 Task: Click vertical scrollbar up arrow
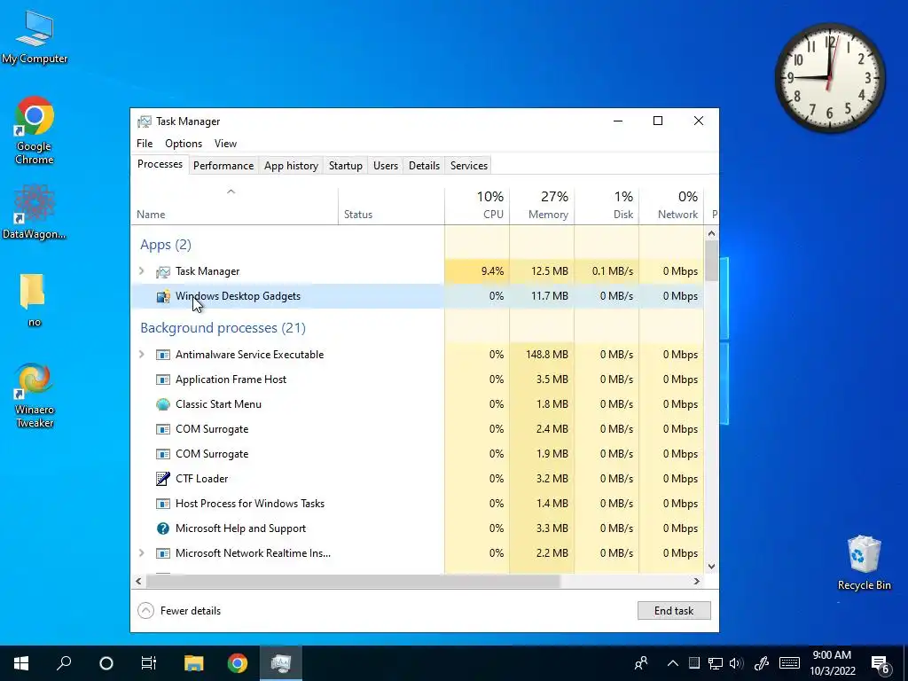pos(712,233)
